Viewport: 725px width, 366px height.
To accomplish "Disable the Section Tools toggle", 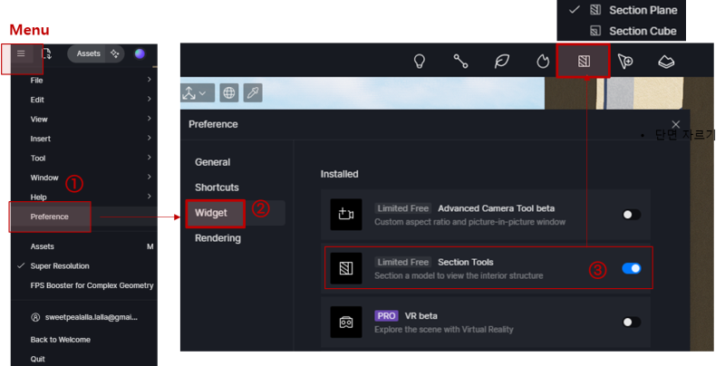I will click(631, 268).
